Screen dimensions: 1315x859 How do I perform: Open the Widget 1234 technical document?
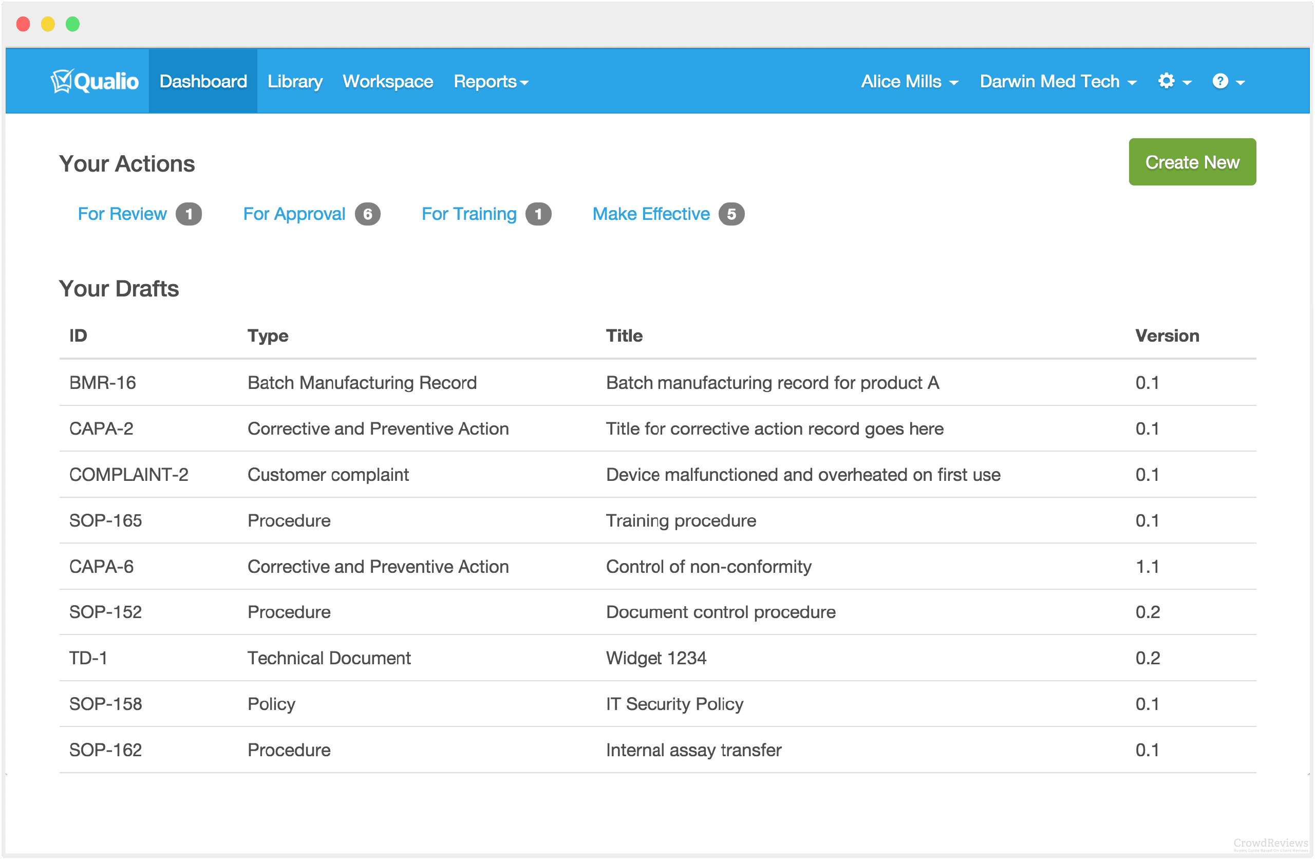656,658
